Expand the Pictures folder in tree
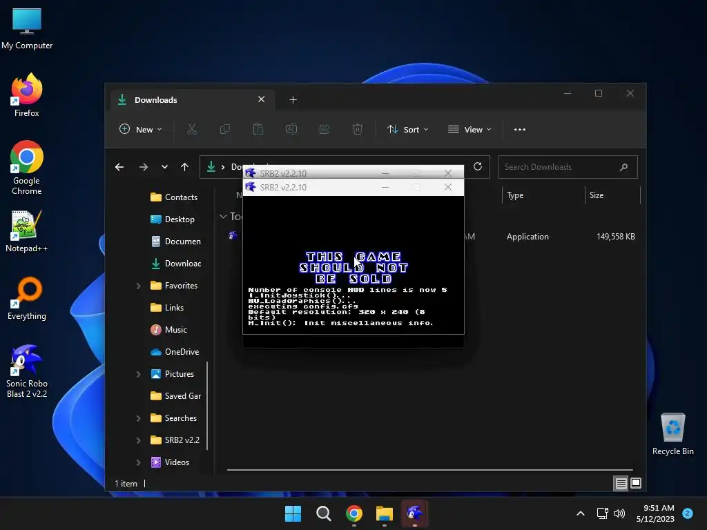707x530 pixels. [138, 374]
